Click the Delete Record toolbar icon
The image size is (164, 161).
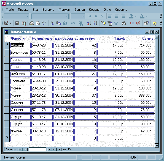click(x=138, y=23)
